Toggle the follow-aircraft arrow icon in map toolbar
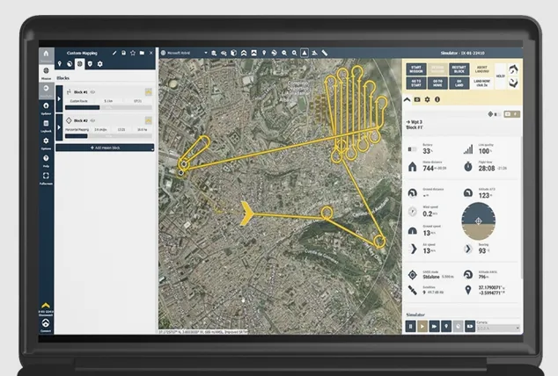Image resolution: width=558 pixels, height=376 pixels. click(x=305, y=53)
